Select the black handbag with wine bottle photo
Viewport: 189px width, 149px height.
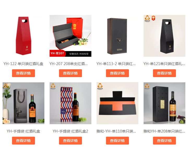tap(23, 103)
